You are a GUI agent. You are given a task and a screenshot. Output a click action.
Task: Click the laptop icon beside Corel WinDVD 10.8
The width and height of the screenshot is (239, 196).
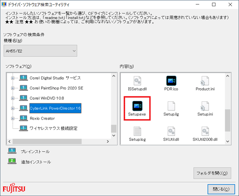click(23, 98)
